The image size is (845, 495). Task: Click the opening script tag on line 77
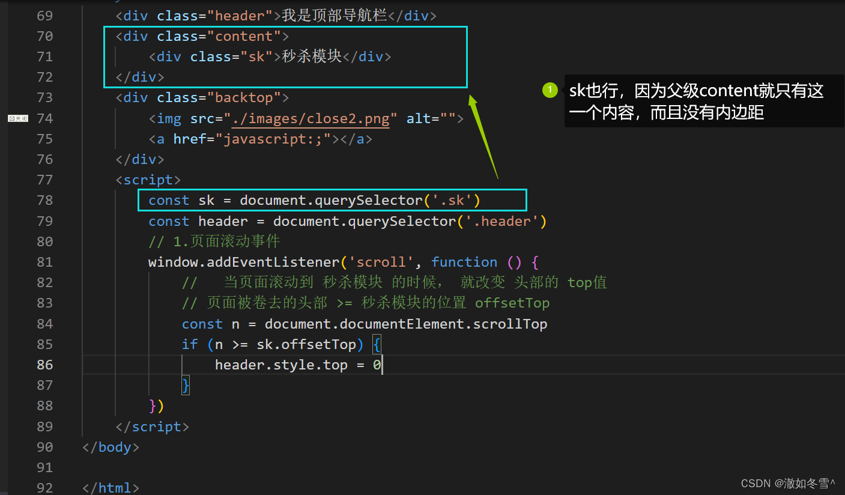coord(148,180)
